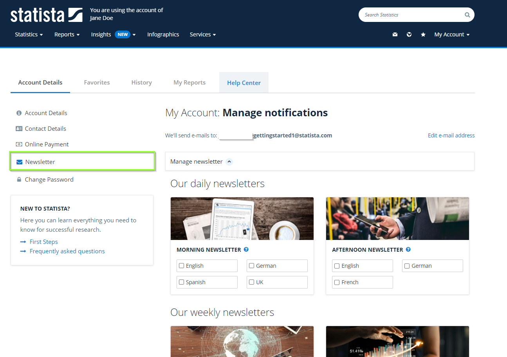Check German for Afternoon Newsletter

click(407, 266)
